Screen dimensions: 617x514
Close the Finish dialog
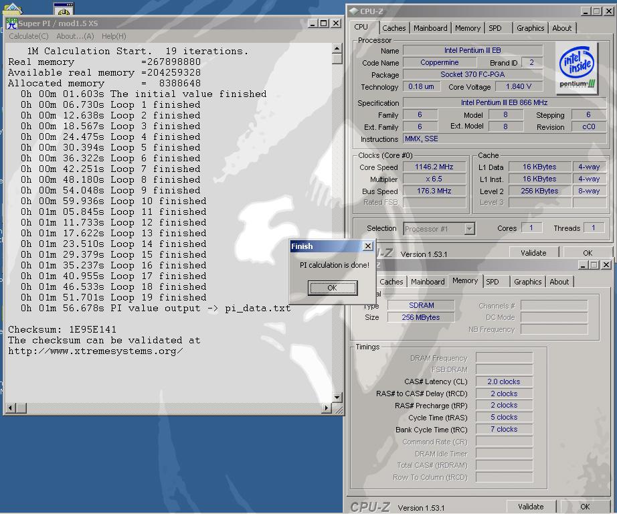pyautogui.click(x=367, y=246)
